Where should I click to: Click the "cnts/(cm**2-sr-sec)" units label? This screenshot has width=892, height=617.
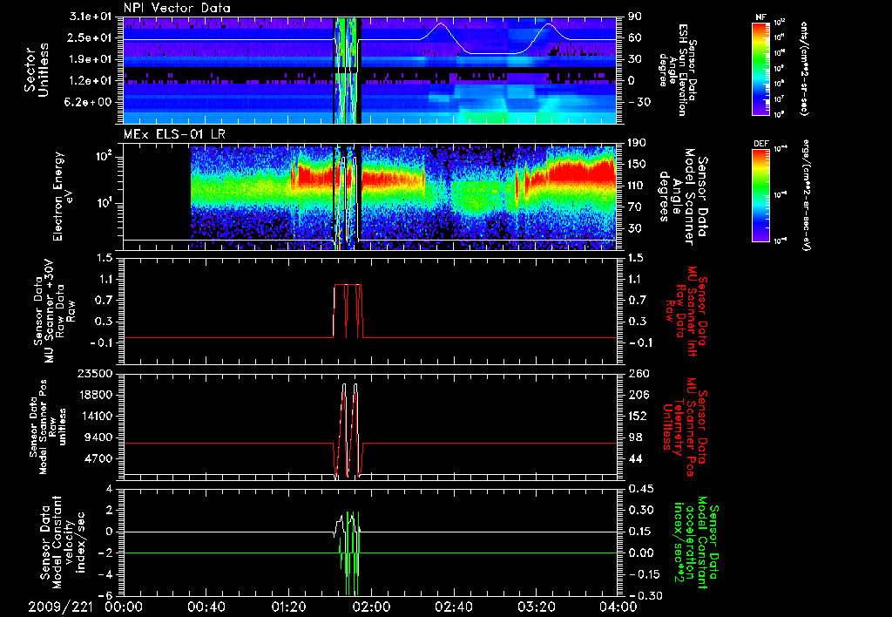coord(804,68)
